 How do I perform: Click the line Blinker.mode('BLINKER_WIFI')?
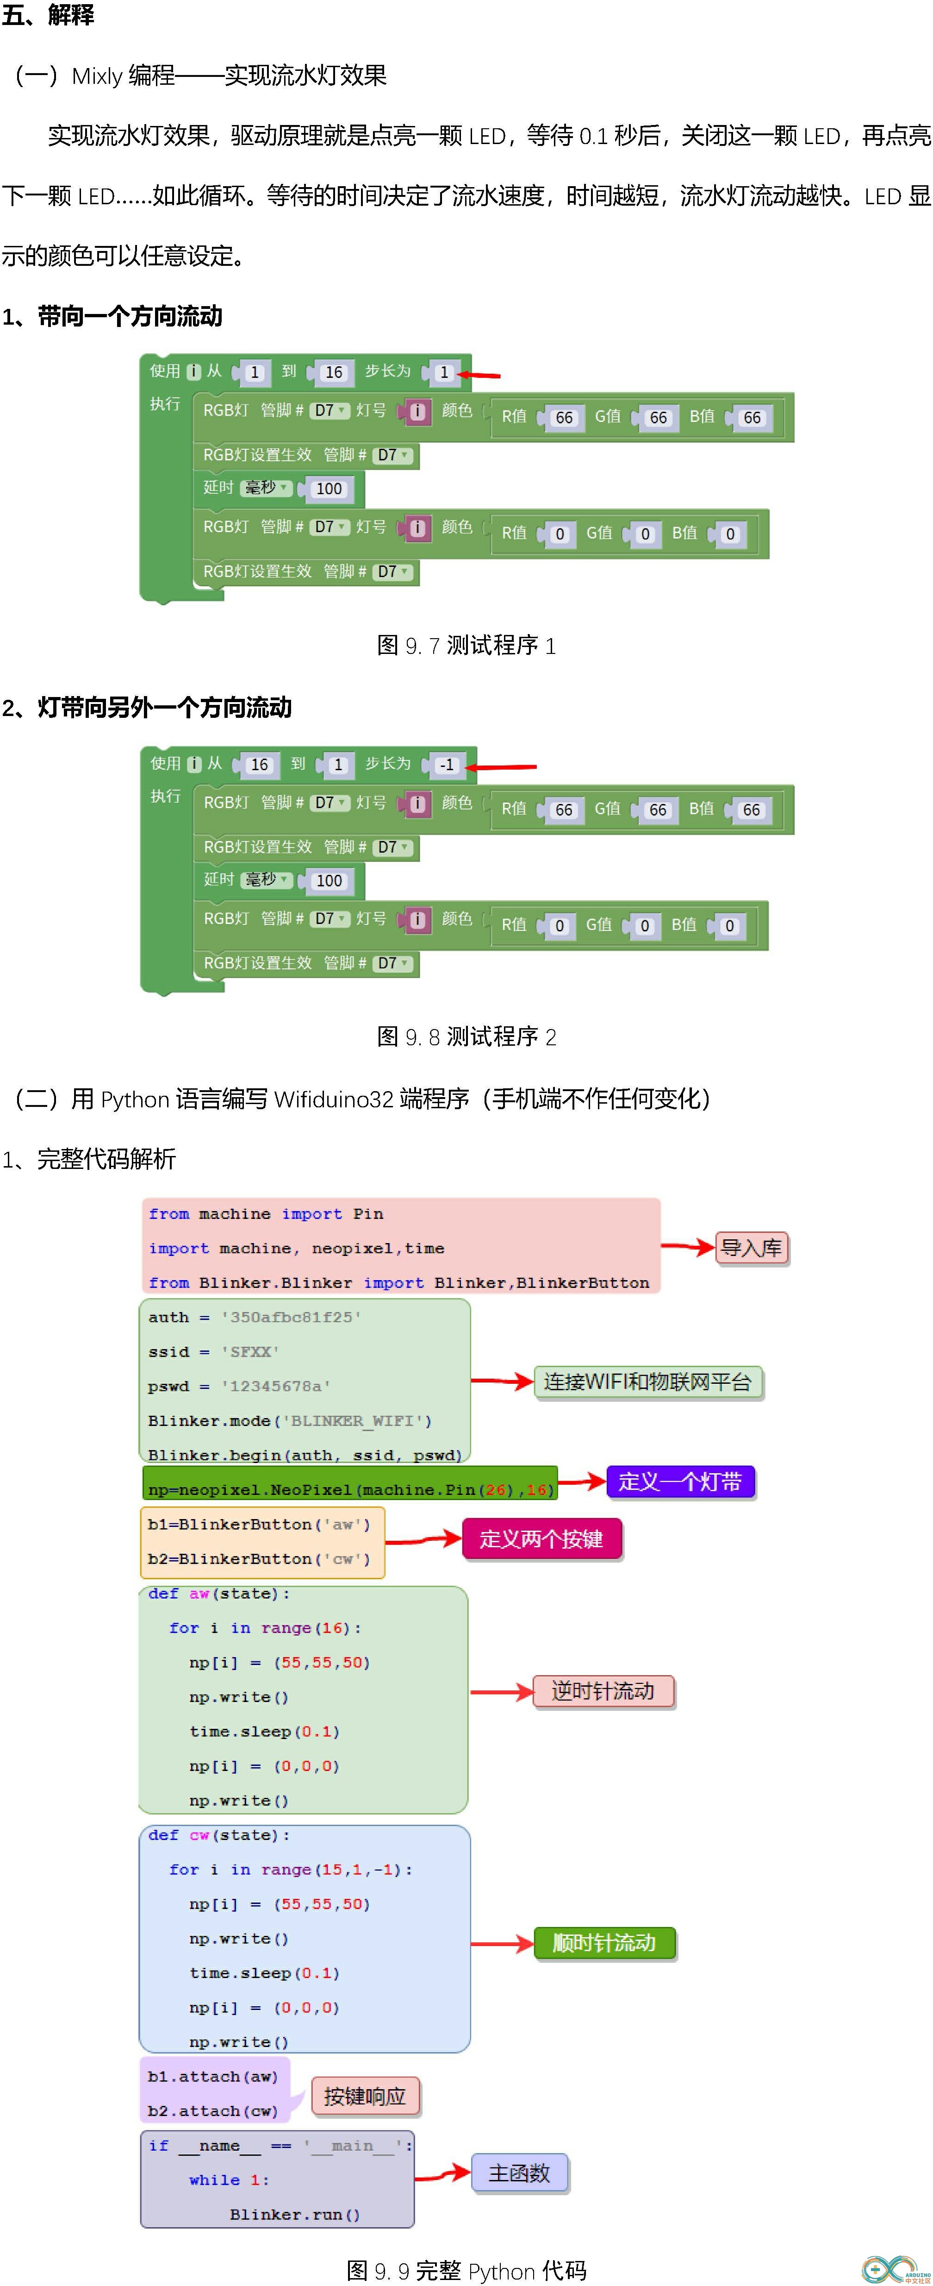pos(290,1421)
